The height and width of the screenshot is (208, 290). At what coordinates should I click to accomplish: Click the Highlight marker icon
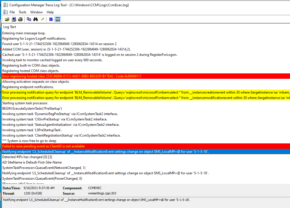click(42, 19)
